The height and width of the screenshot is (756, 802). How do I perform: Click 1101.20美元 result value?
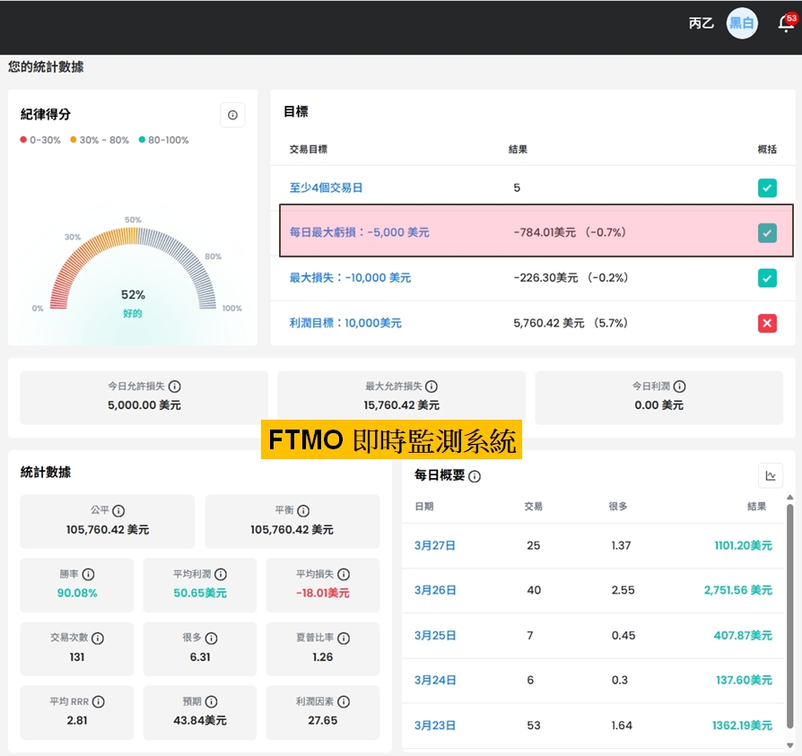click(x=743, y=545)
